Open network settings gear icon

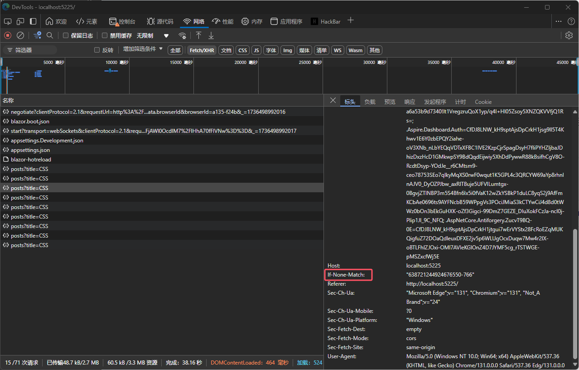(x=569, y=35)
